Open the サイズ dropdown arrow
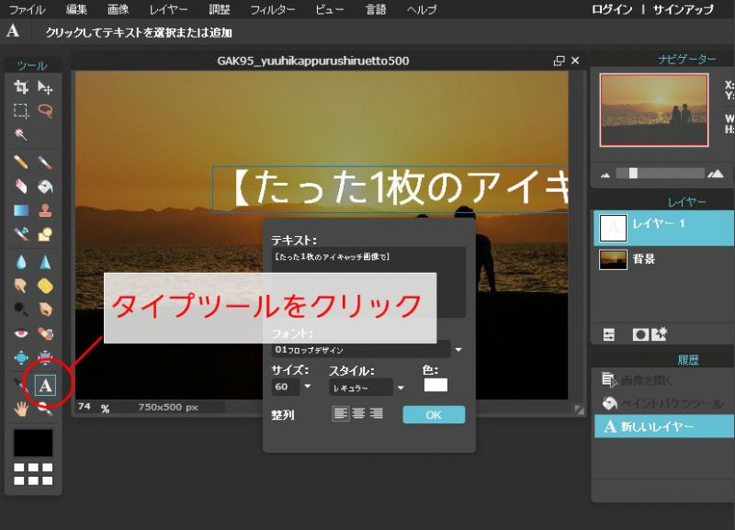 point(308,387)
